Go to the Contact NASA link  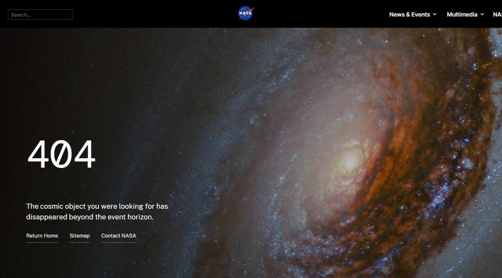pos(118,236)
